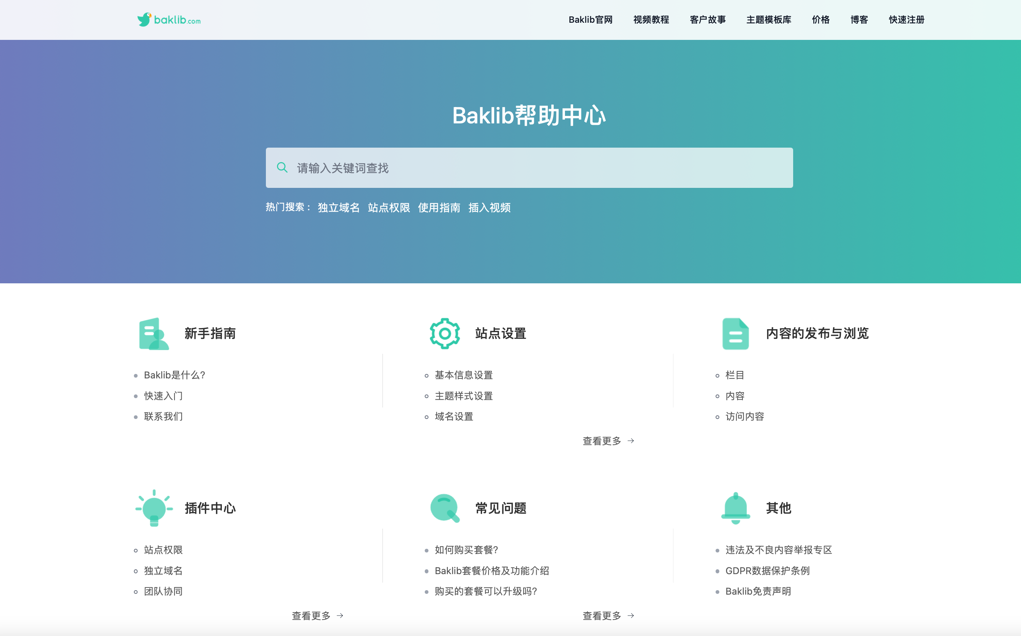Open GDPR数据保护条例 article
Image resolution: width=1021 pixels, height=636 pixels.
pos(767,571)
